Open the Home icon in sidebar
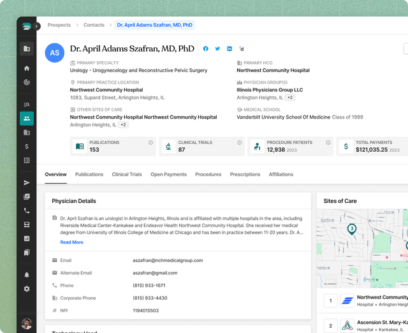This screenshot has height=333, width=408. 27,68
